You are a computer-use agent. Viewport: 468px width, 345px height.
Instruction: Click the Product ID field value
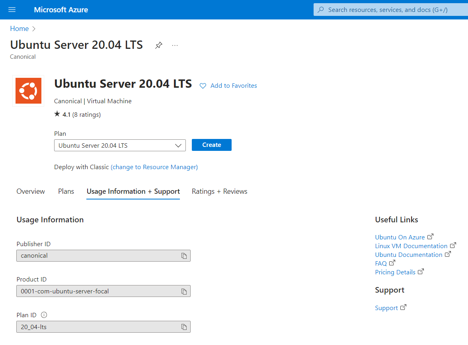pyautogui.click(x=103, y=291)
